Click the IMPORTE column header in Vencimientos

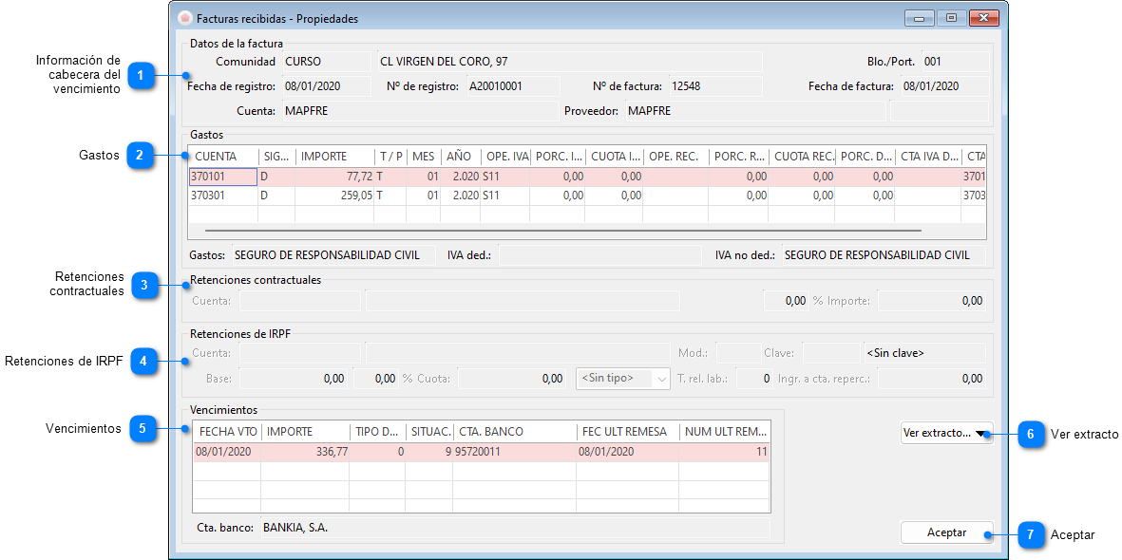pyautogui.click(x=305, y=432)
